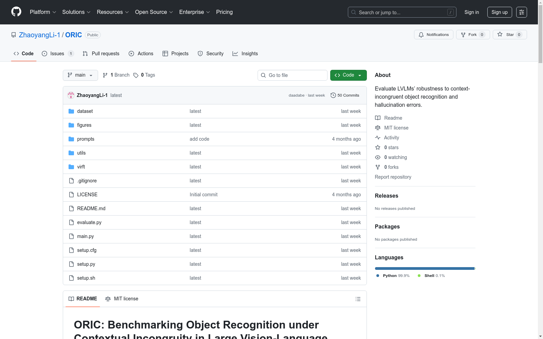Go to the Pricing page
The image size is (543, 339).
224,12
